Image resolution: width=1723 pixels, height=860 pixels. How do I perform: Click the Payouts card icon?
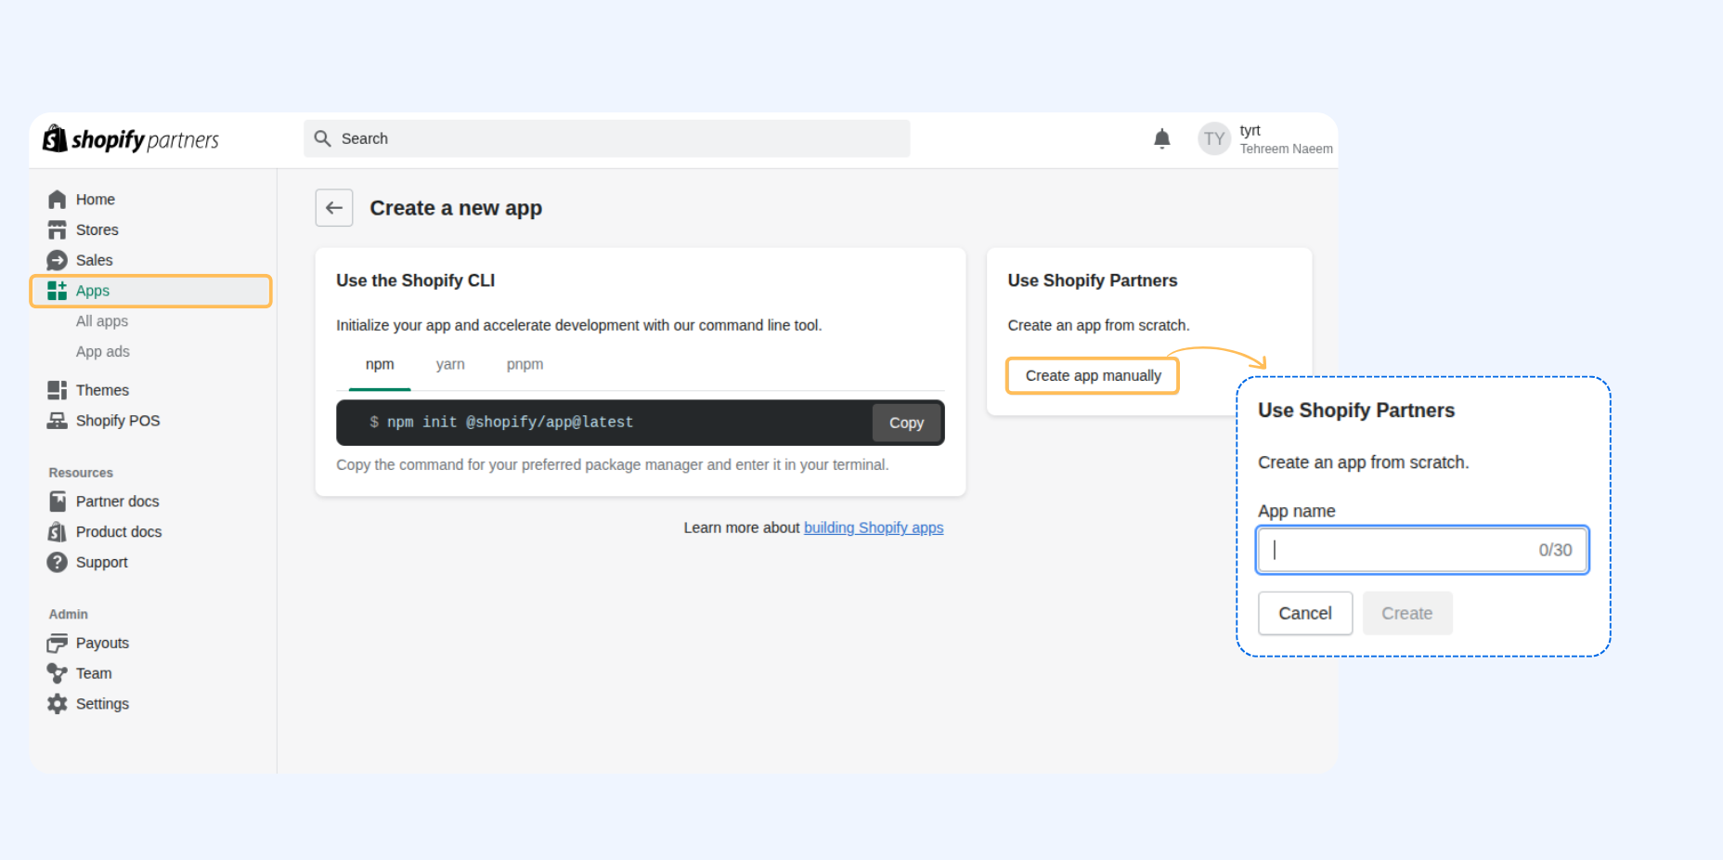pos(58,643)
